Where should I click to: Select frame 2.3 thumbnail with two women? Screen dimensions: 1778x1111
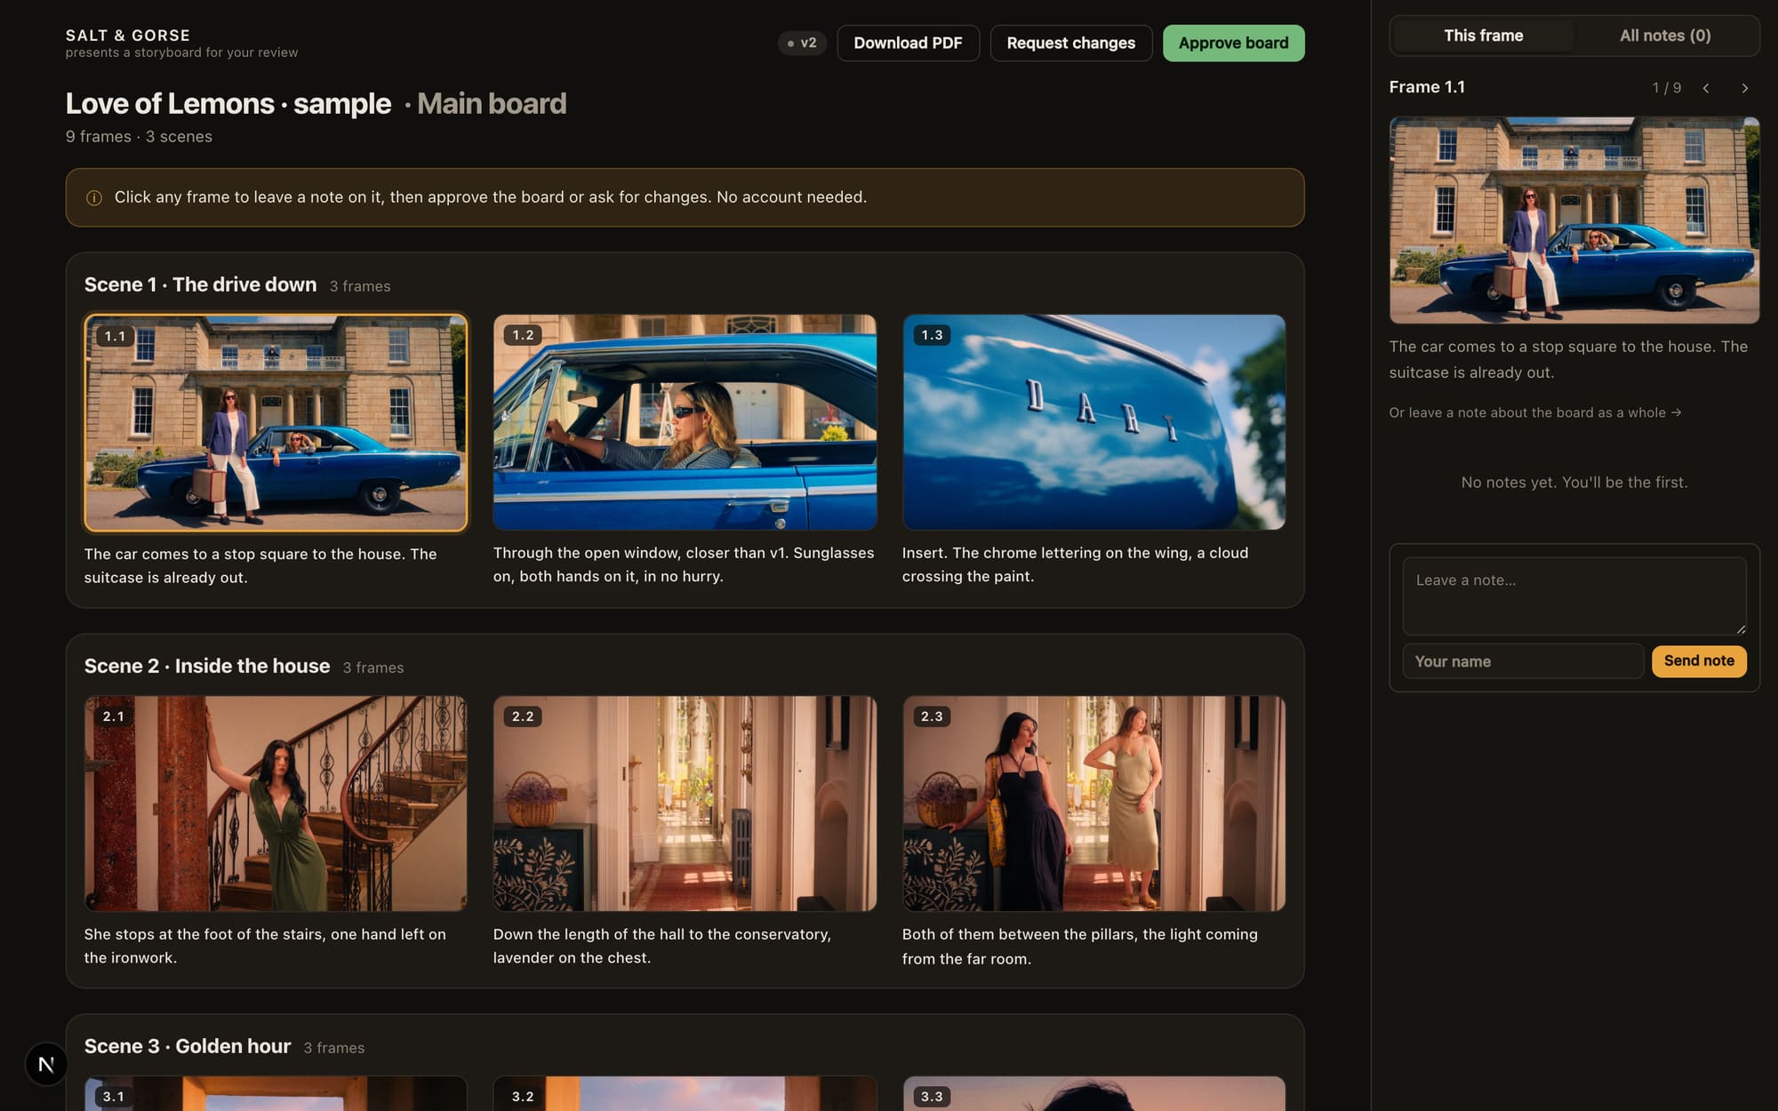point(1093,803)
